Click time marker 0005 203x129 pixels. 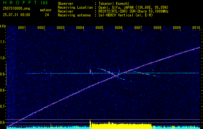click(99, 28)
